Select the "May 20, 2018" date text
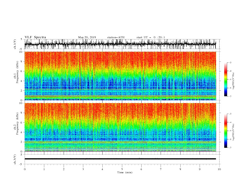The image size is (247, 190). [87, 37]
